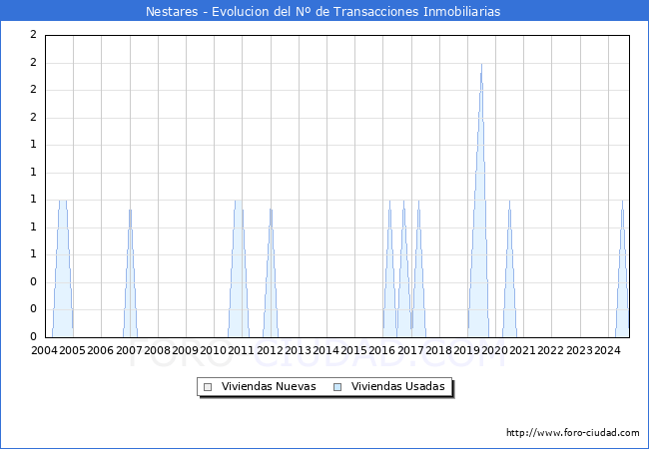Click the 2012 x-axis label
The width and height of the screenshot is (649, 449).
point(270,350)
